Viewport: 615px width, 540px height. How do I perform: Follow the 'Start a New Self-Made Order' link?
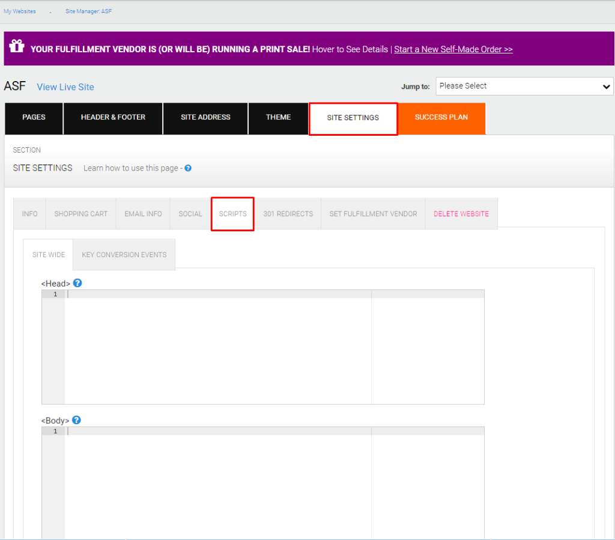click(453, 49)
